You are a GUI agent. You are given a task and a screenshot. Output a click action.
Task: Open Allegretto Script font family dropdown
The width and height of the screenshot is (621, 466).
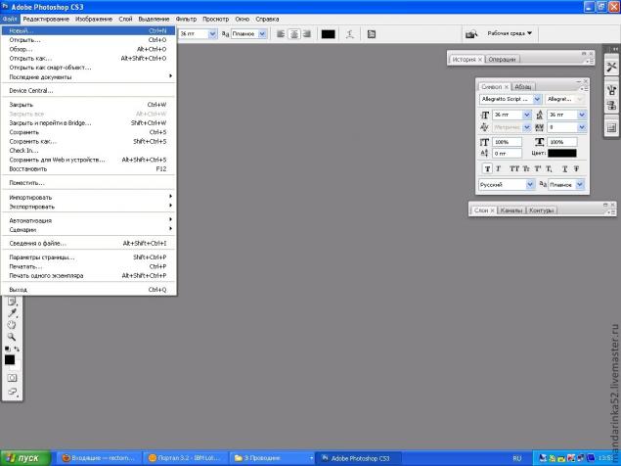(x=537, y=99)
